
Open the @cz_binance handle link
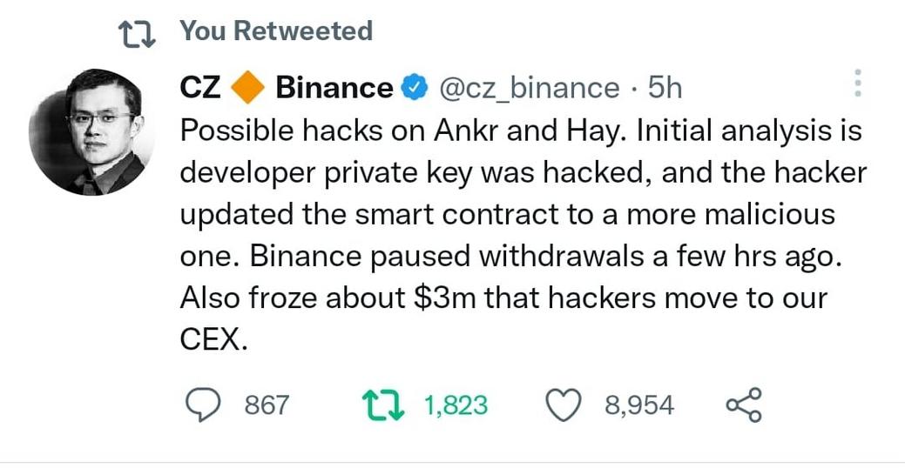coord(530,88)
